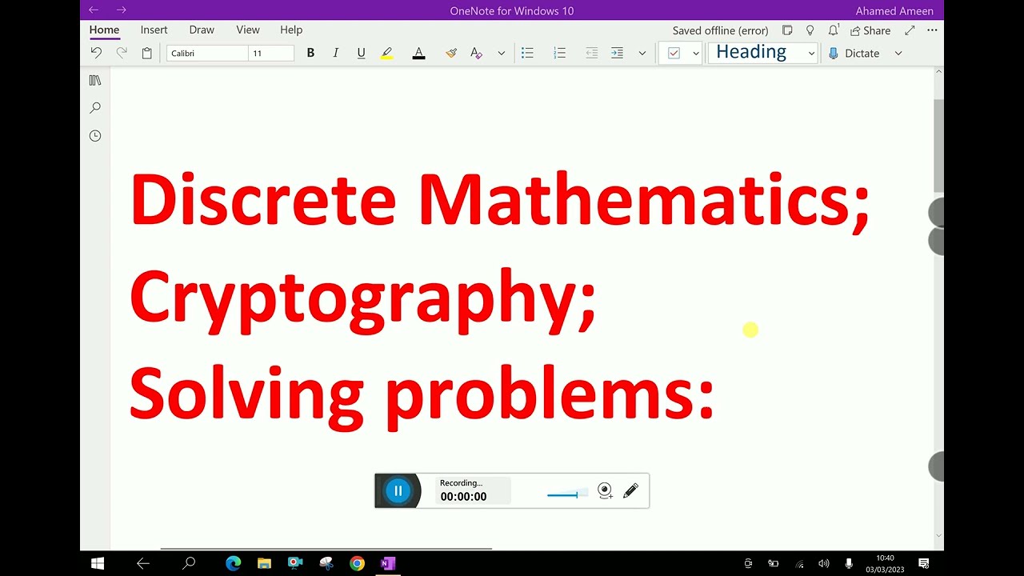Toggle italic formatting
This screenshot has width=1024, height=576.
pyautogui.click(x=335, y=53)
